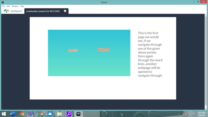208x117 pixels.
Task: Open the Window menu
Action: (x=15, y=6)
